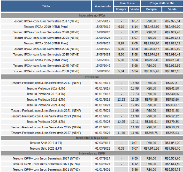183x172 pixels.
Task: Select Tesouro Prefixado com Juros Semestrais 2023 (NTNF)
Action: pos(46,116)
